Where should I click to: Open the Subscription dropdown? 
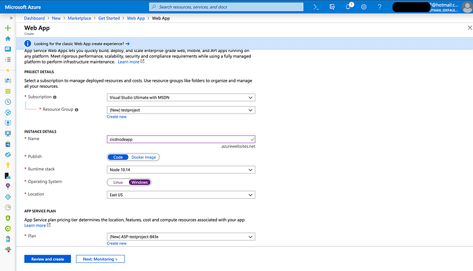[x=181, y=97]
